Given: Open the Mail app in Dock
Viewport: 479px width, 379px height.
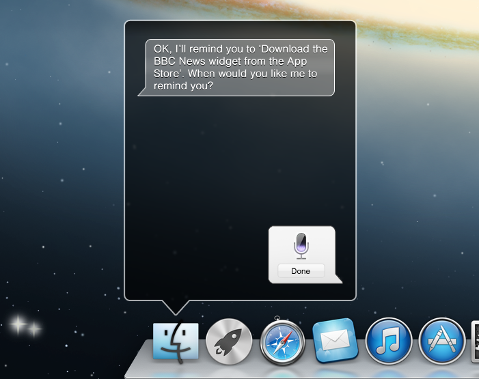Looking at the screenshot, I should pyautogui.click(x=336, y=340).
